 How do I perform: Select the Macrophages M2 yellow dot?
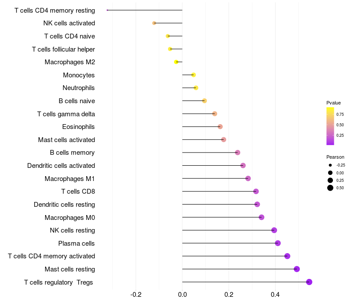pyautogui.click(x=176, y=62)
